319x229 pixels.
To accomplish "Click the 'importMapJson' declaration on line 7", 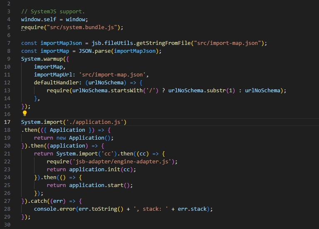I will pyautogui.click(x=61, y=43).
